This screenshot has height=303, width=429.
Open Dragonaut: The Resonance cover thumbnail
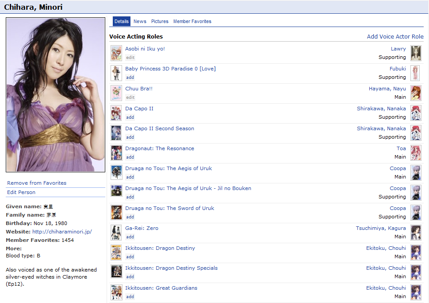[x=116, y=153]
